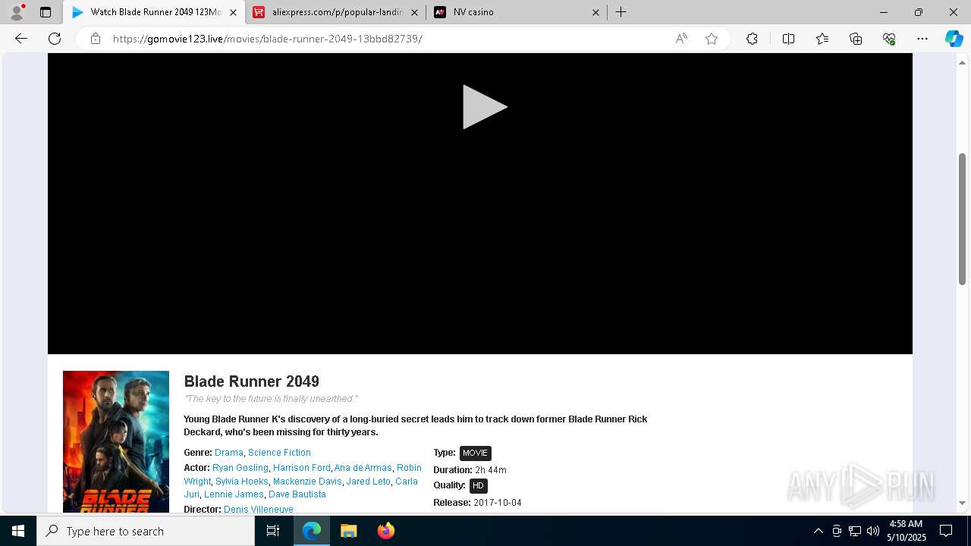Screen dimensions: 971x546
Task: Open actor Dave Bautista's page
Action: coord(297,494)
